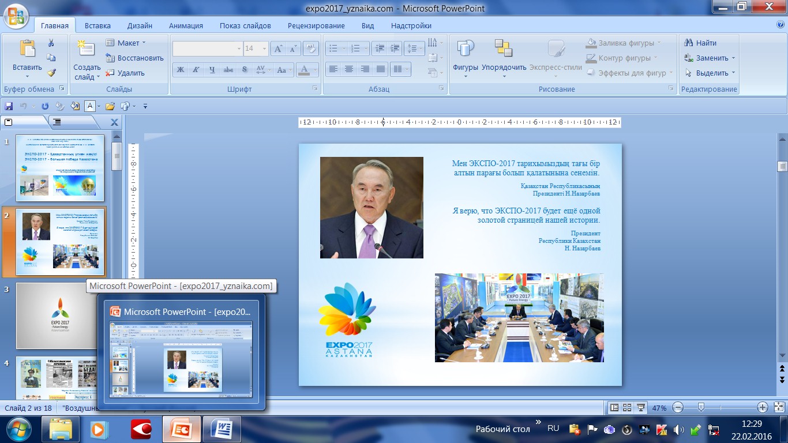
Task: Click the Cut scissors icon
Action: 51,43
